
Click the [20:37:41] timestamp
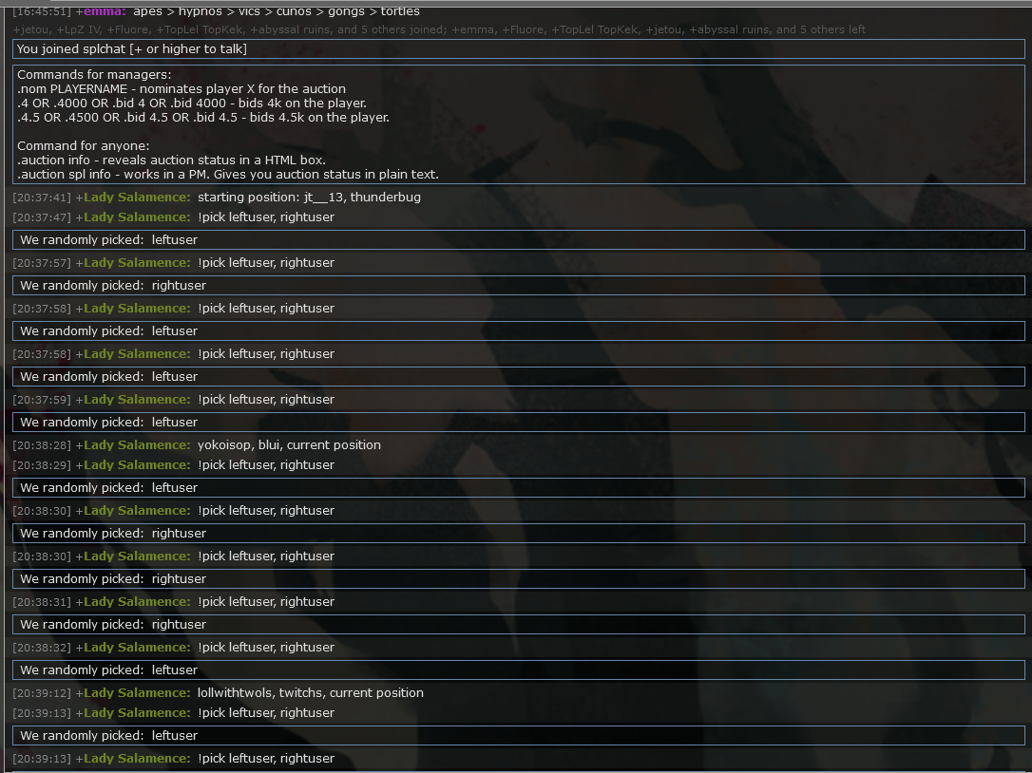point(42,198)
